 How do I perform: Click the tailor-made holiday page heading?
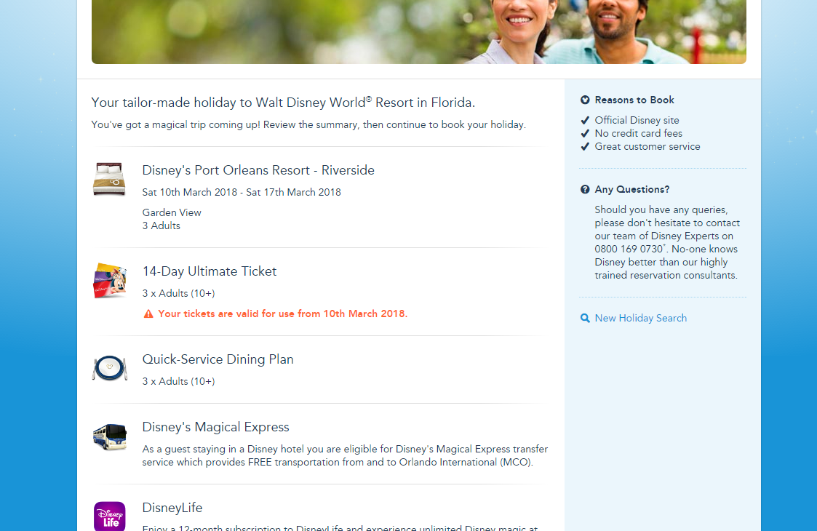(x=283, y=103)
